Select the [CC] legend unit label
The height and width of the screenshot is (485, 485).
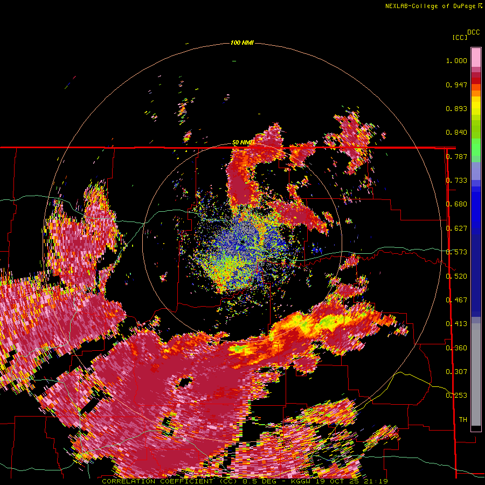click(460, 37)
